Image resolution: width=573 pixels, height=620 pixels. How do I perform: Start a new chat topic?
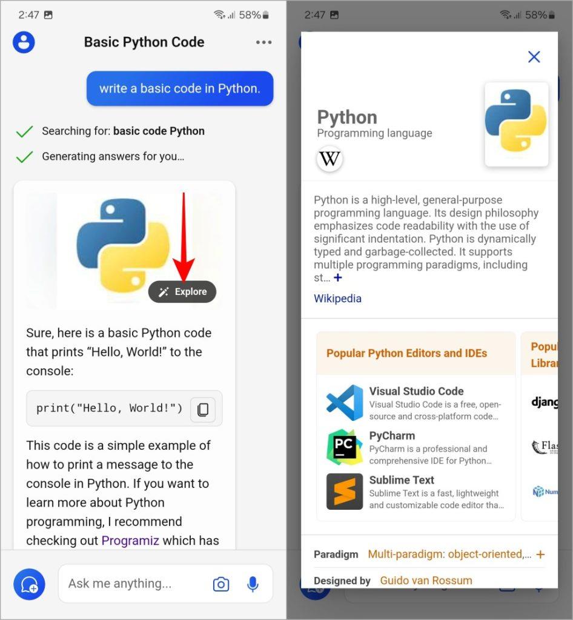tap(29, 584)
